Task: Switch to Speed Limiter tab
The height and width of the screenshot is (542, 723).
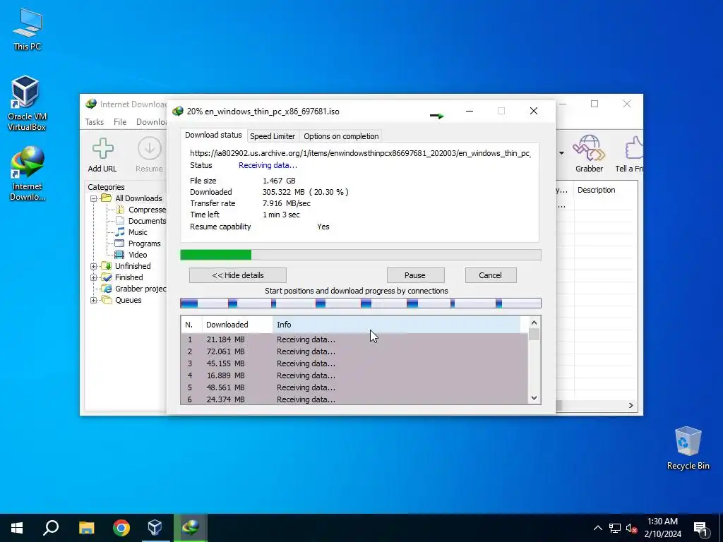Action: (273, 136)
